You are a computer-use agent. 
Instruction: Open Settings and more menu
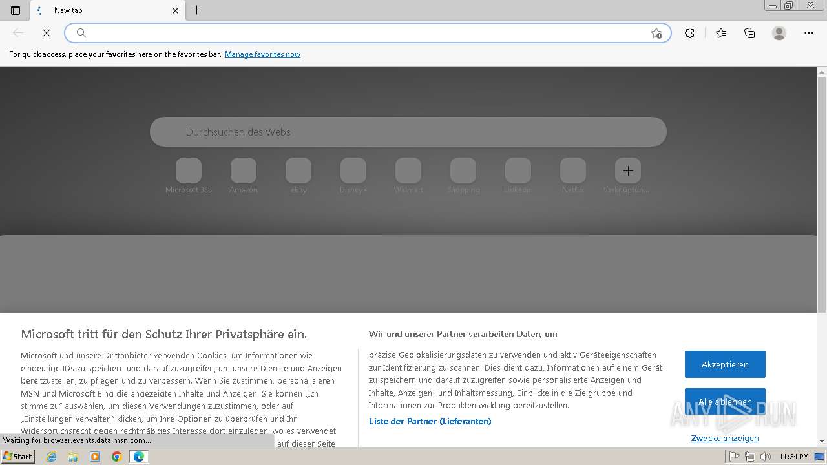809,33
